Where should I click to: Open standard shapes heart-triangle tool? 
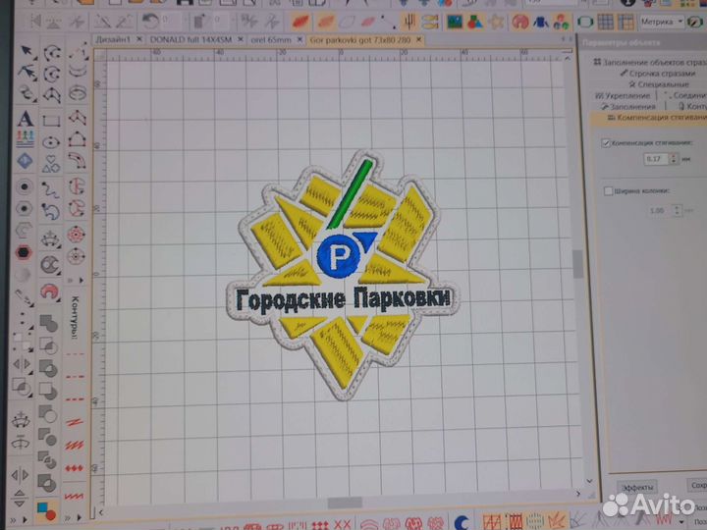51,164
